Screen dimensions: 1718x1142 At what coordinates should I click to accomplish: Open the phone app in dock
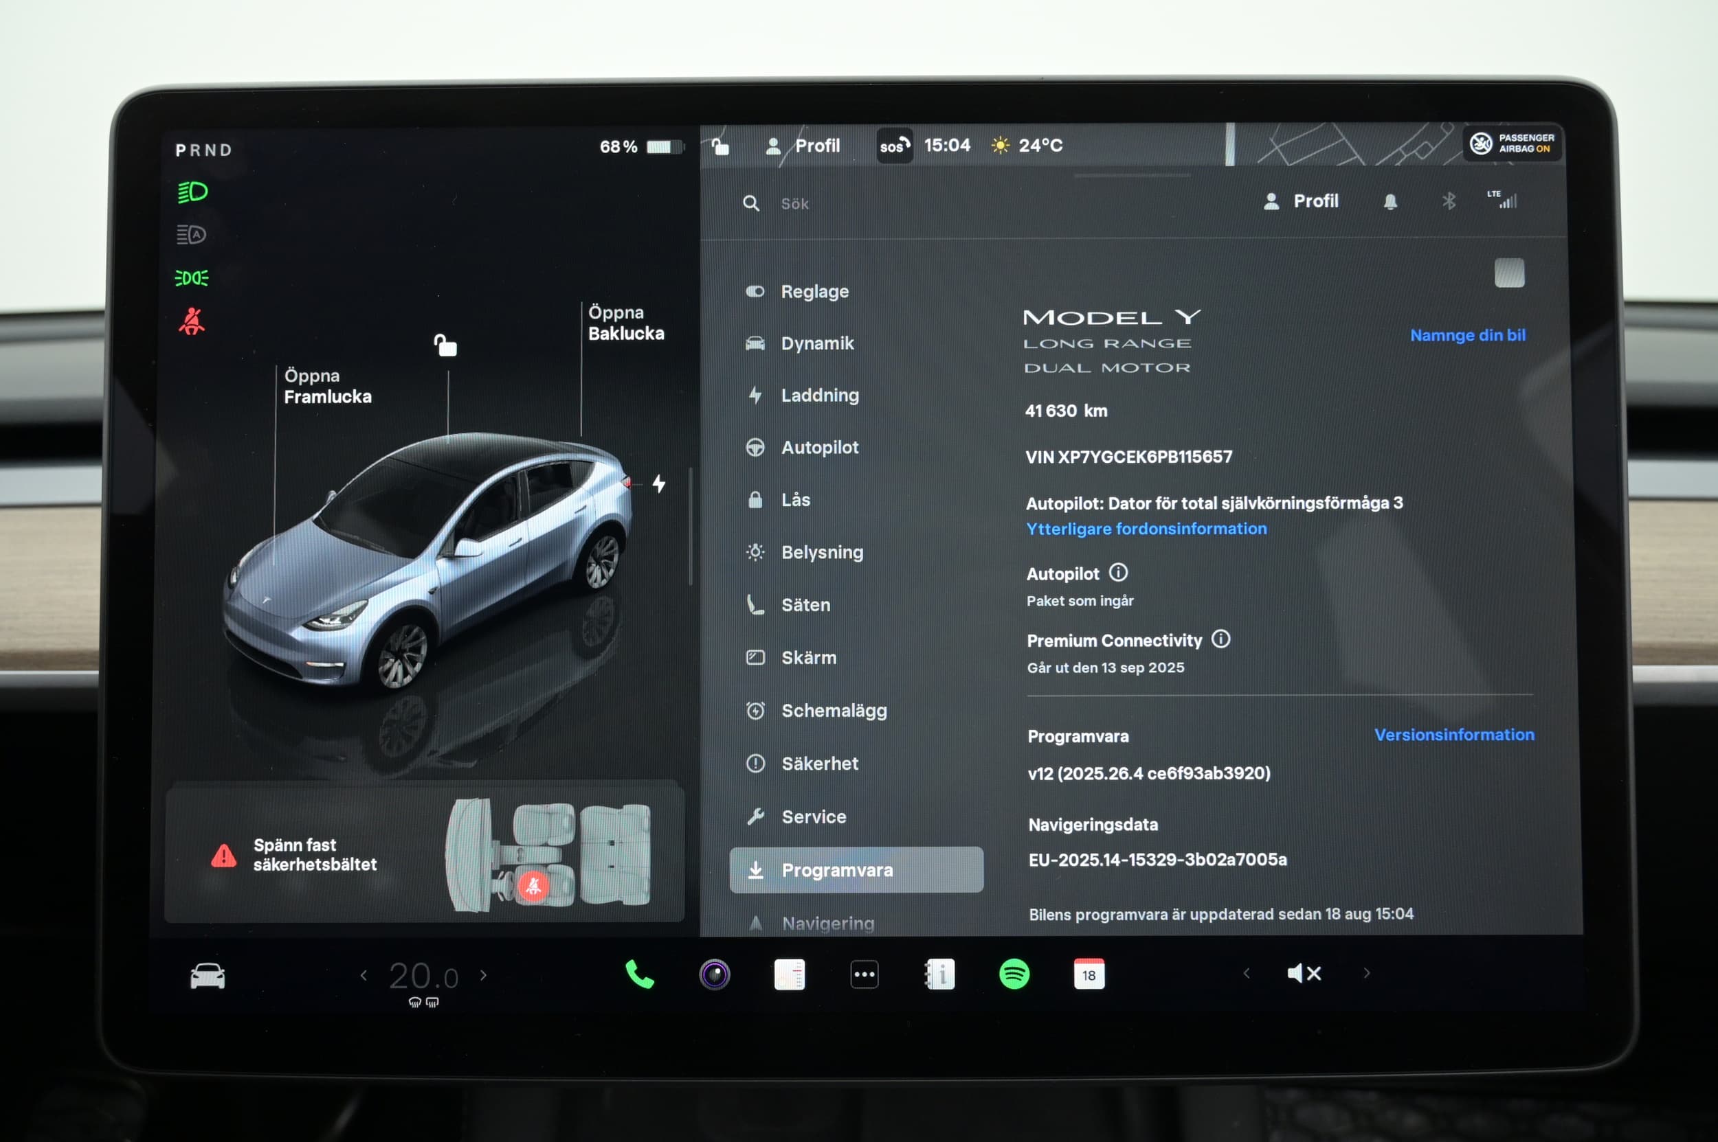tap(640, 974)
